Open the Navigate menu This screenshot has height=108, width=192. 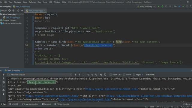pos(18,2)
